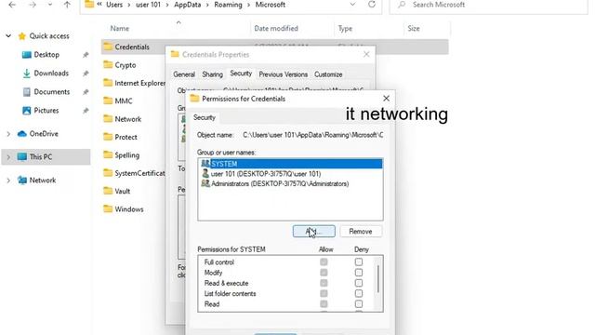Screen dimensions: 595x335
Task: Select the Windows folder
Action: point(124,209)
